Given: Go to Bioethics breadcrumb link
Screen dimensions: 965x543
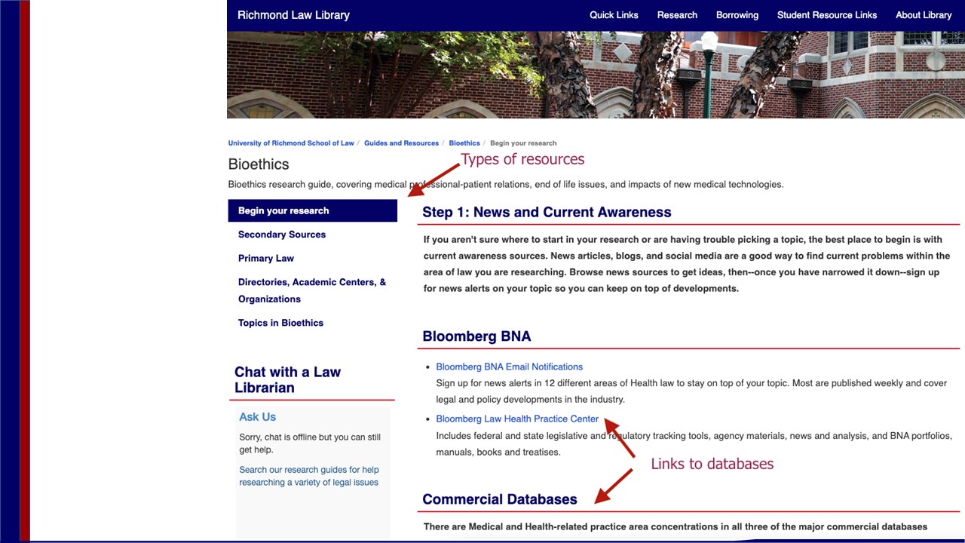Looking at the screenshot, I should pos(464,143).
